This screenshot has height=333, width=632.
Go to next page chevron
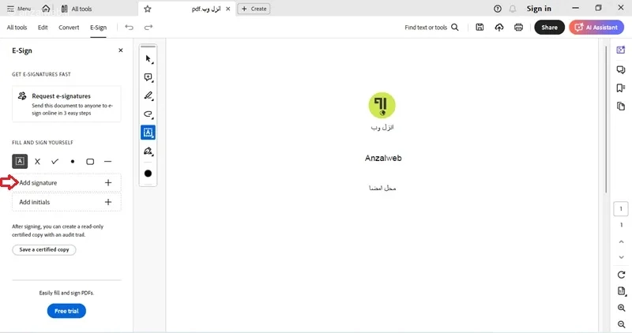tap(621, 257)
